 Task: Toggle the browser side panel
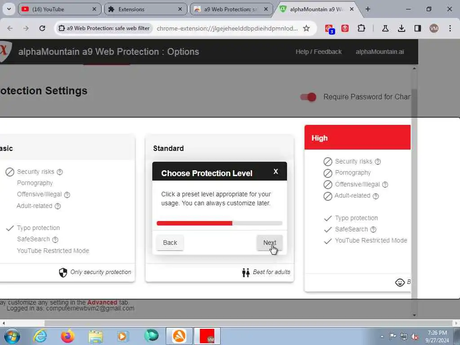(418, 28)
